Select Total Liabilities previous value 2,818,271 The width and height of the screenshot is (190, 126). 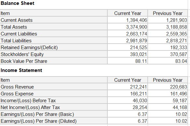[177, 41]
